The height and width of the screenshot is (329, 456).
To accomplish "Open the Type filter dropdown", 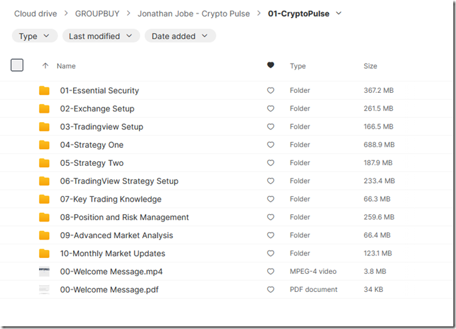I will click(35, 36).
